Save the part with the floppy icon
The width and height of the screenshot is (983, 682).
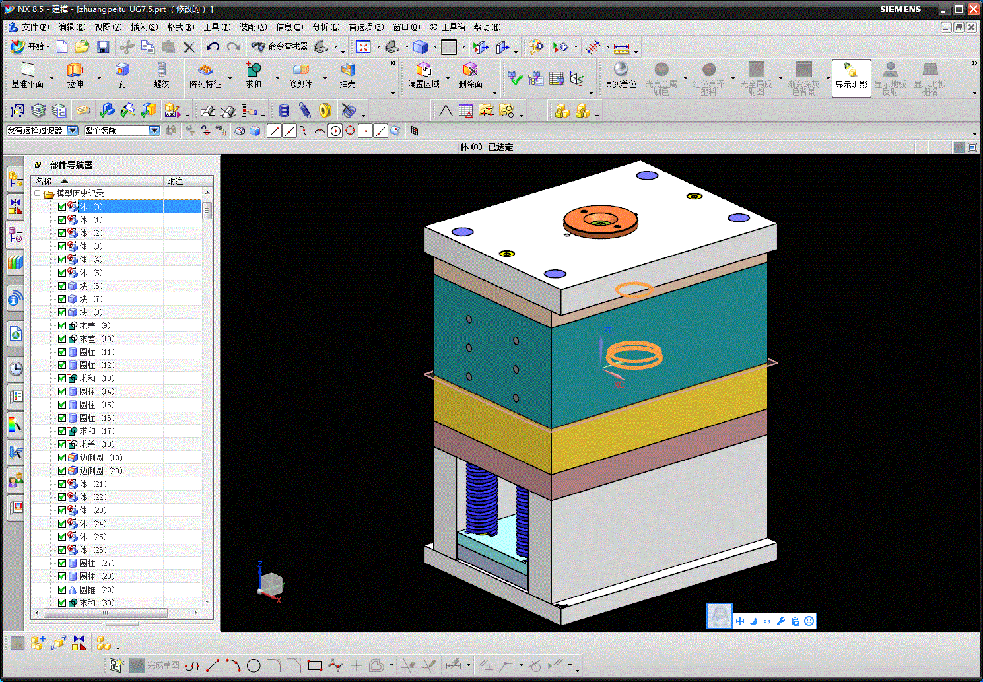click(103, 47)
